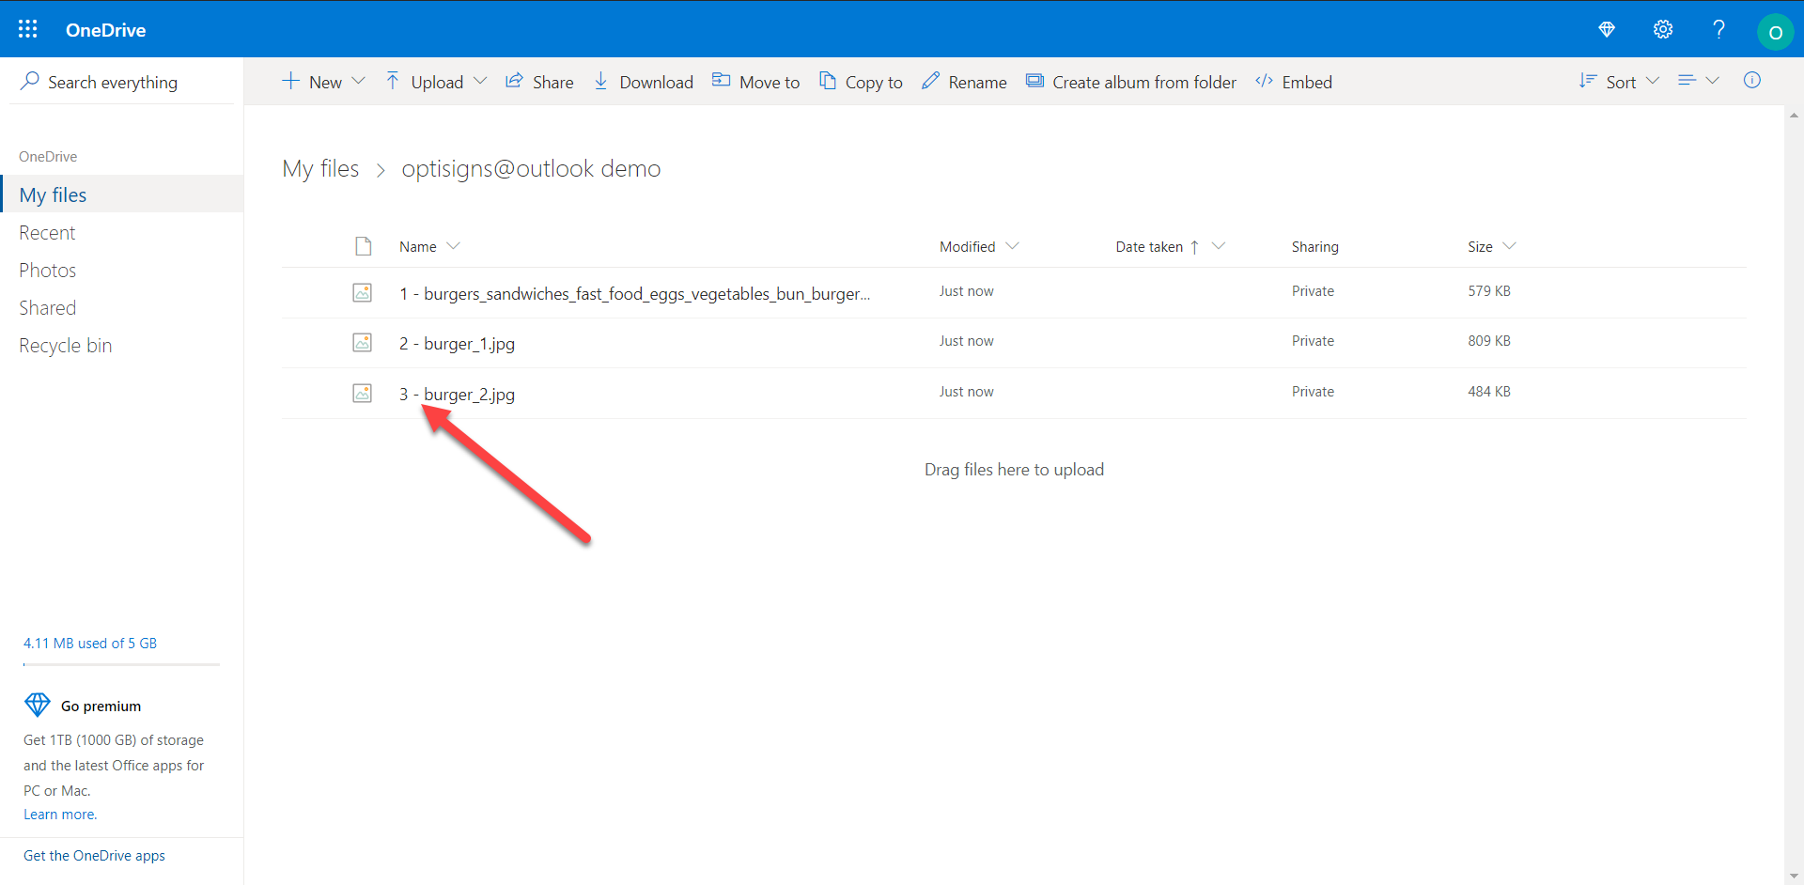This screenshot has height=885, width=1804.
Task: Select the burger_1.jpg file icon
Action: click(x=362, y=343)
